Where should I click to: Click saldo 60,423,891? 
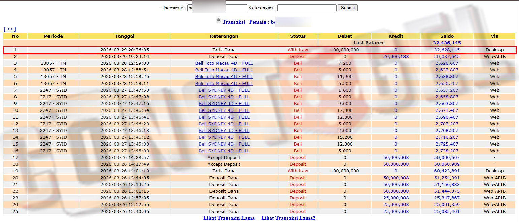click(447, 171)
